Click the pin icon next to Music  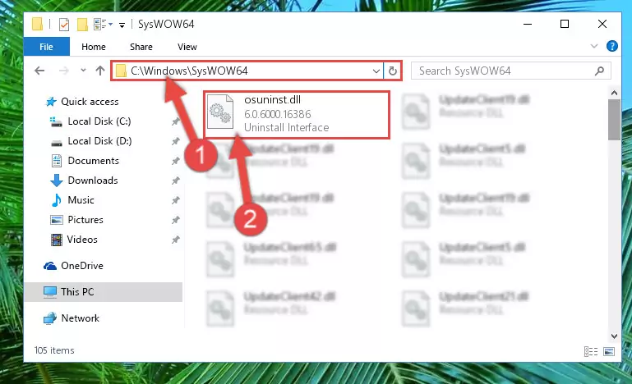(x=175, y=200)
